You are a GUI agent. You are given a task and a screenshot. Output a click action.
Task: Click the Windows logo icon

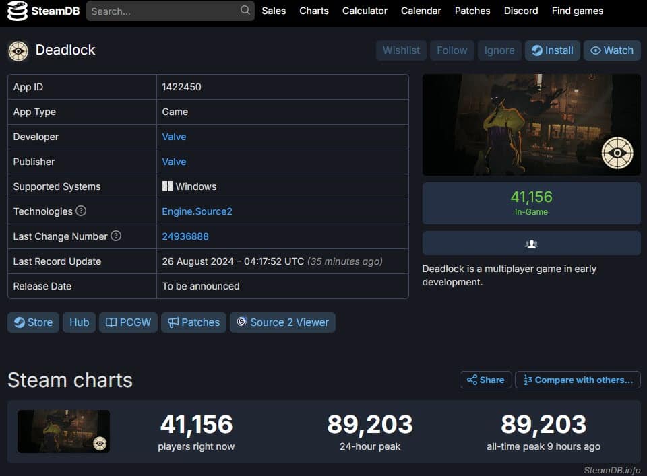point(167,186)
